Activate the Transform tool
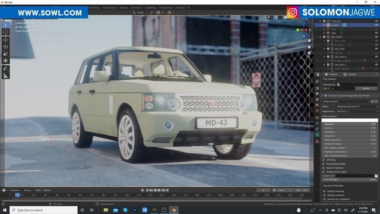 [5, 61]
